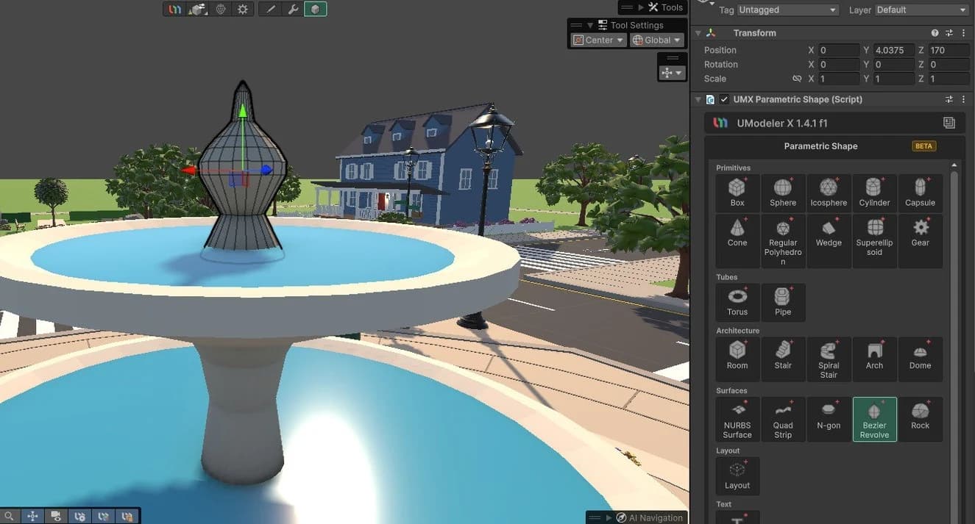Choose the Icosphere primitive
The width and height of the screenshot is (975, 524).
click(829, 193)
